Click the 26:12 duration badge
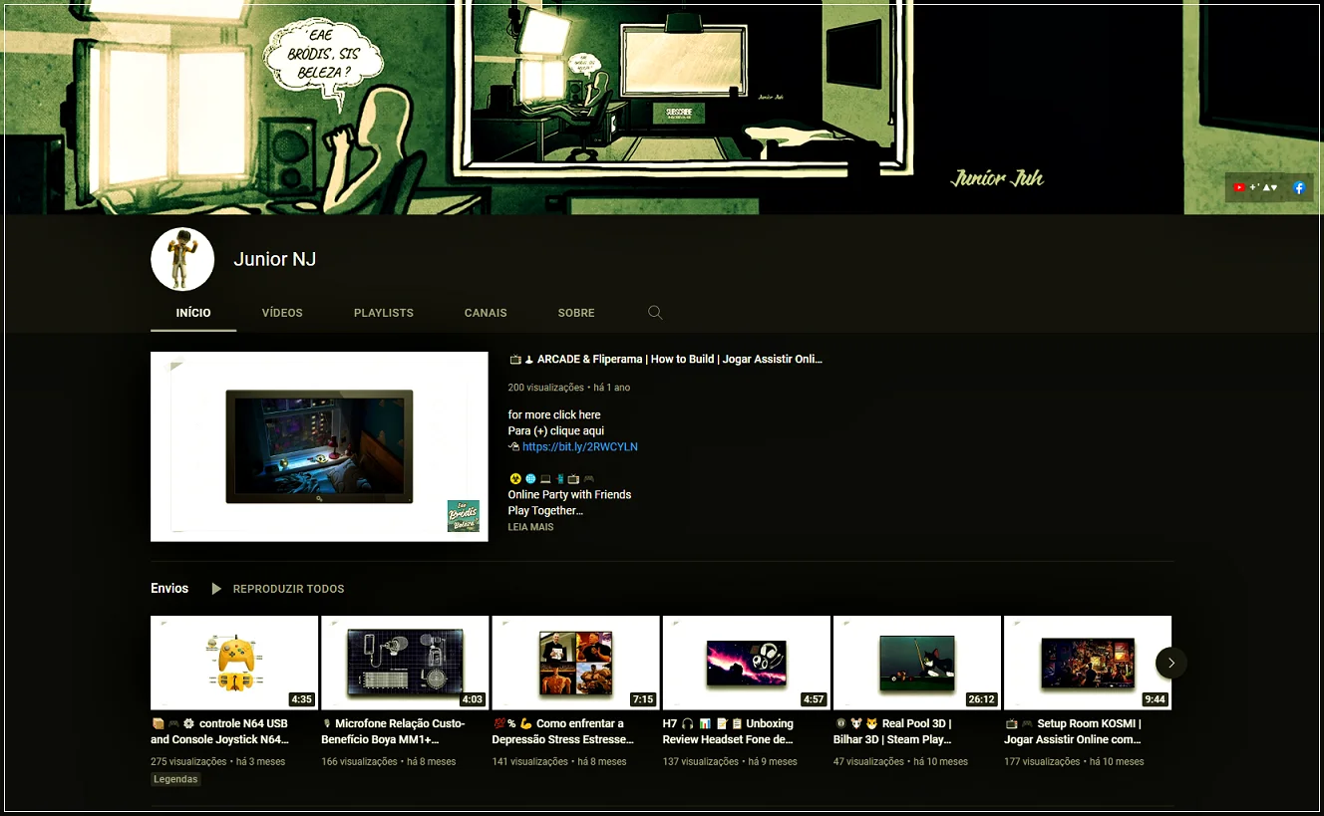 (982, 699)
